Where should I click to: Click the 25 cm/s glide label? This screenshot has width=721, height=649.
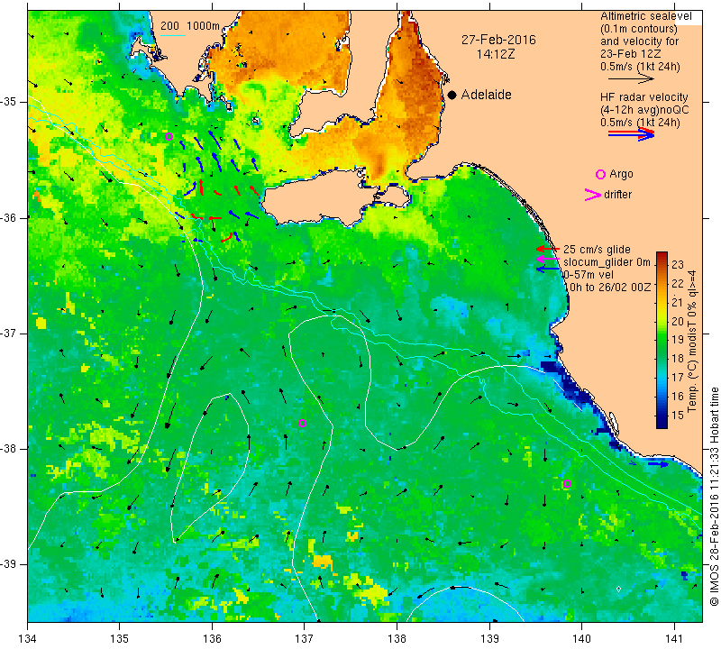[x=597, y=250]
